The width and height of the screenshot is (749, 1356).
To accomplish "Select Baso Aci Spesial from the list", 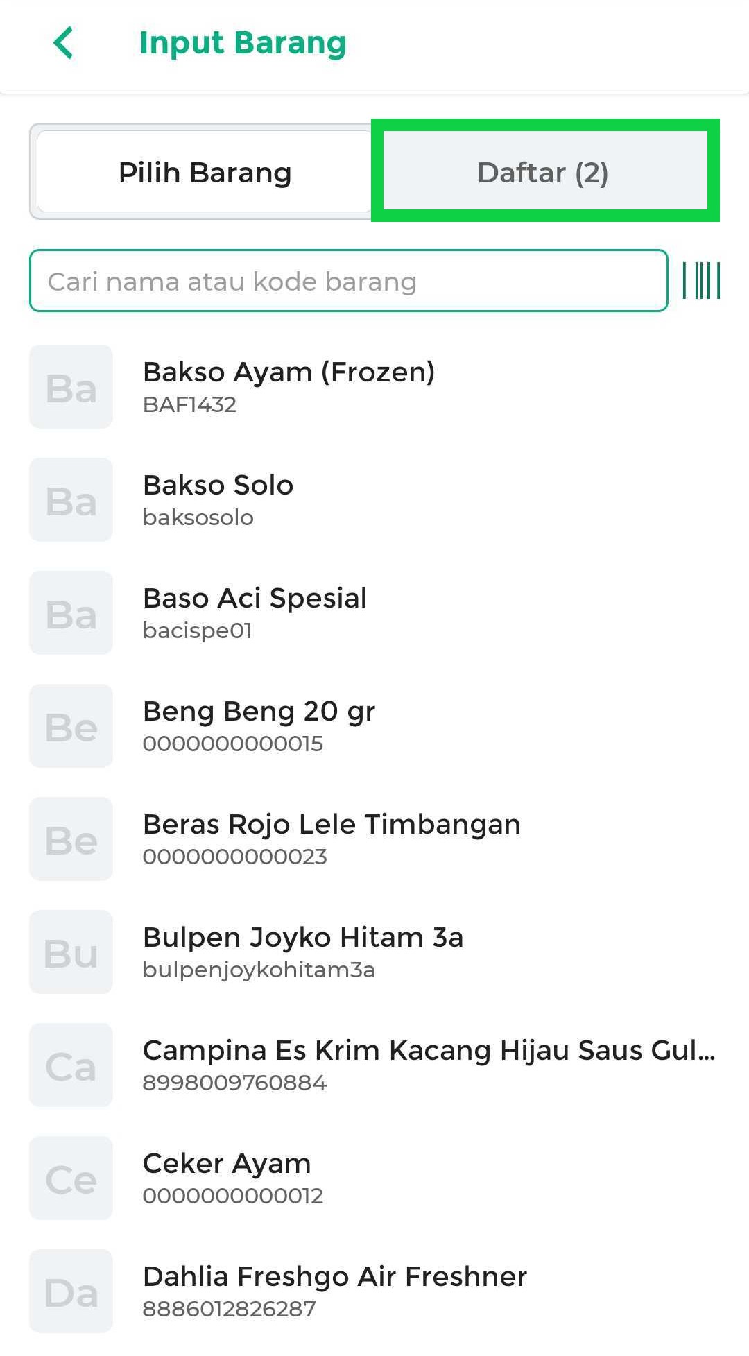I will [255, 612].
